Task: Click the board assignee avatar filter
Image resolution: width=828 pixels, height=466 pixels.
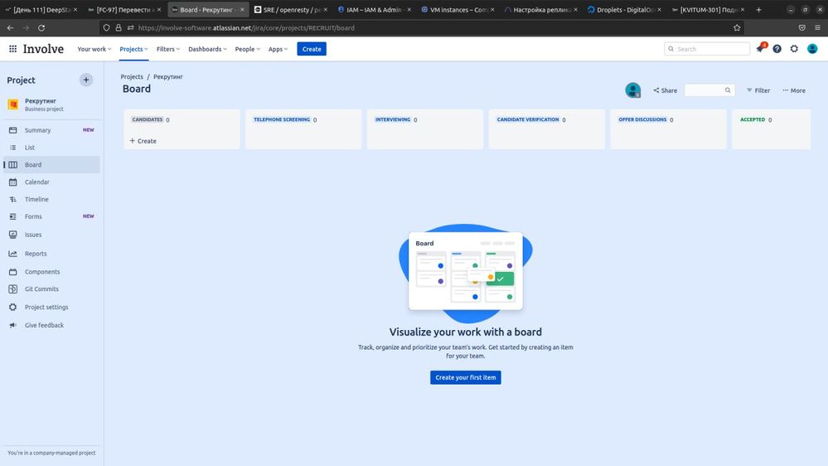Action: 632,90
